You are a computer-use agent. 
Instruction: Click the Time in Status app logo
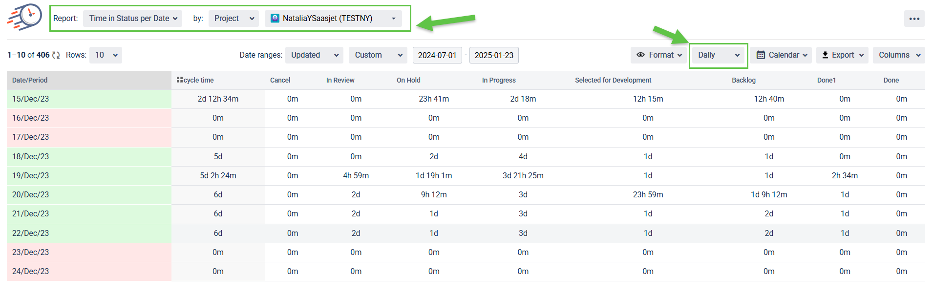tap(24, 18)
